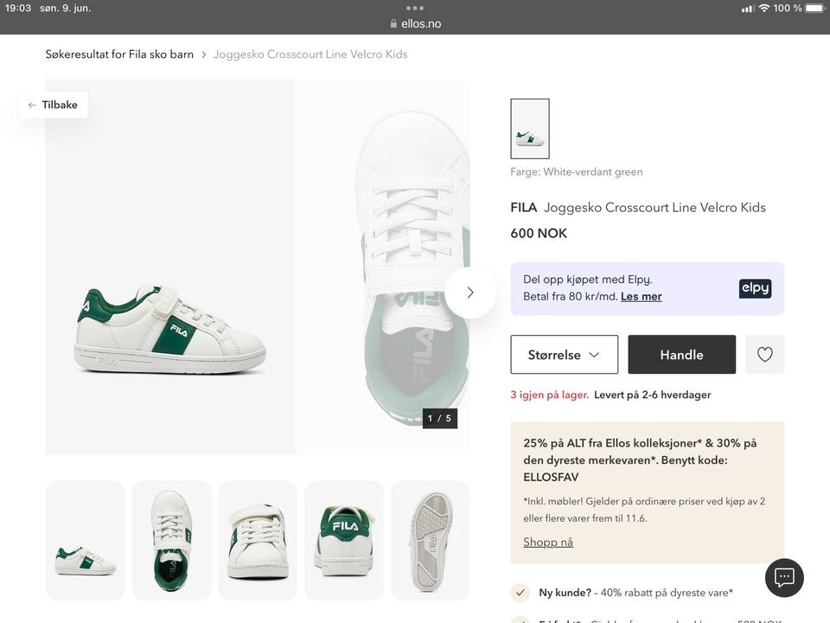Follow the Shopp nå promo link
Image resolution: width=830 pixels, height=623 pixels.
[x=548, y=543]
